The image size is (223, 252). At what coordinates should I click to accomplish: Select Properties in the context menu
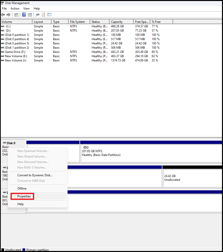click(24, 196)
